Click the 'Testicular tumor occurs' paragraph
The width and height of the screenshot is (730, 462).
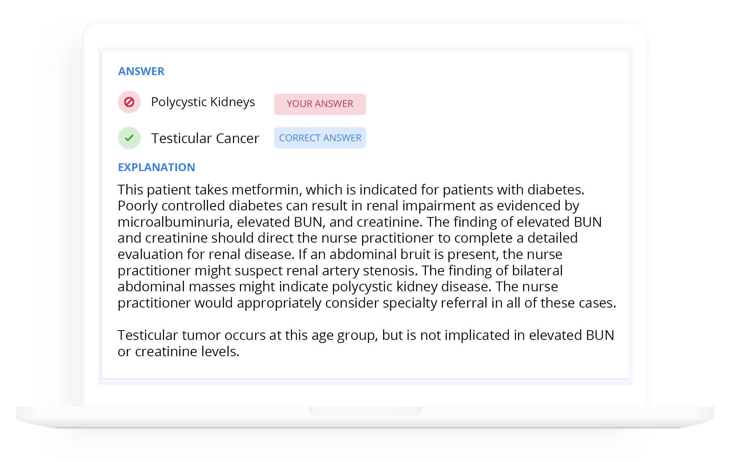(366, 343)
